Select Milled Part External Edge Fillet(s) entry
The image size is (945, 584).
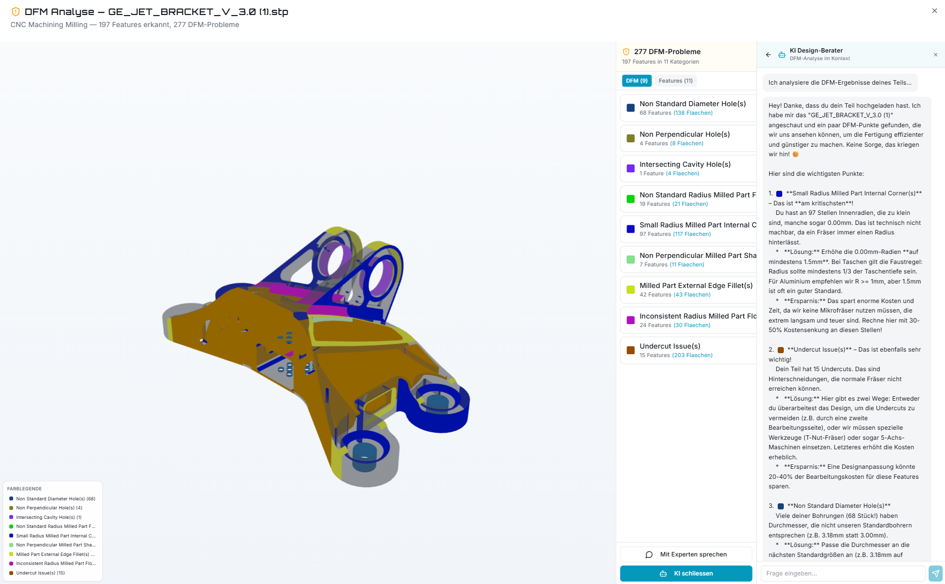coord(688,289)
